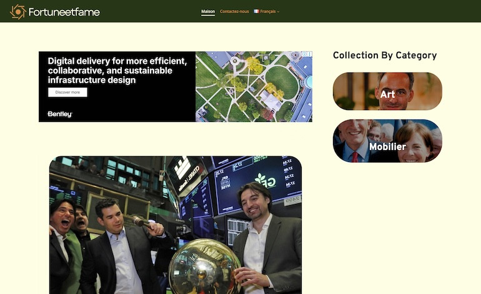Expand the Français language dropdown

pyautogui.click(x=268, y=11)
